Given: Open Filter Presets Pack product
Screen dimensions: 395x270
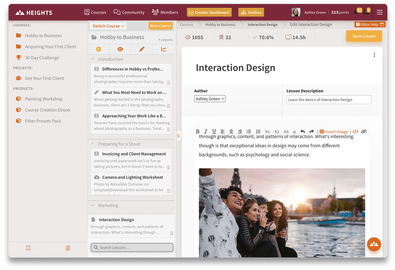Looking at the screenshot, I should pos(43,121).
